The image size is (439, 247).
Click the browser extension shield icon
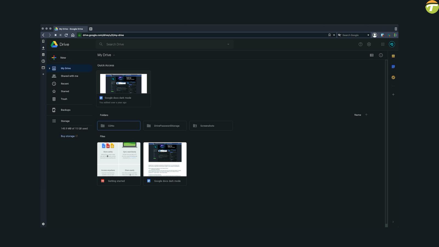pyautogui.click(x=382, y=35)
